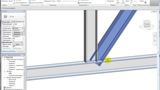Click Изменить button for Параметры отображения

pyautogui.click(x=17, y=34)
